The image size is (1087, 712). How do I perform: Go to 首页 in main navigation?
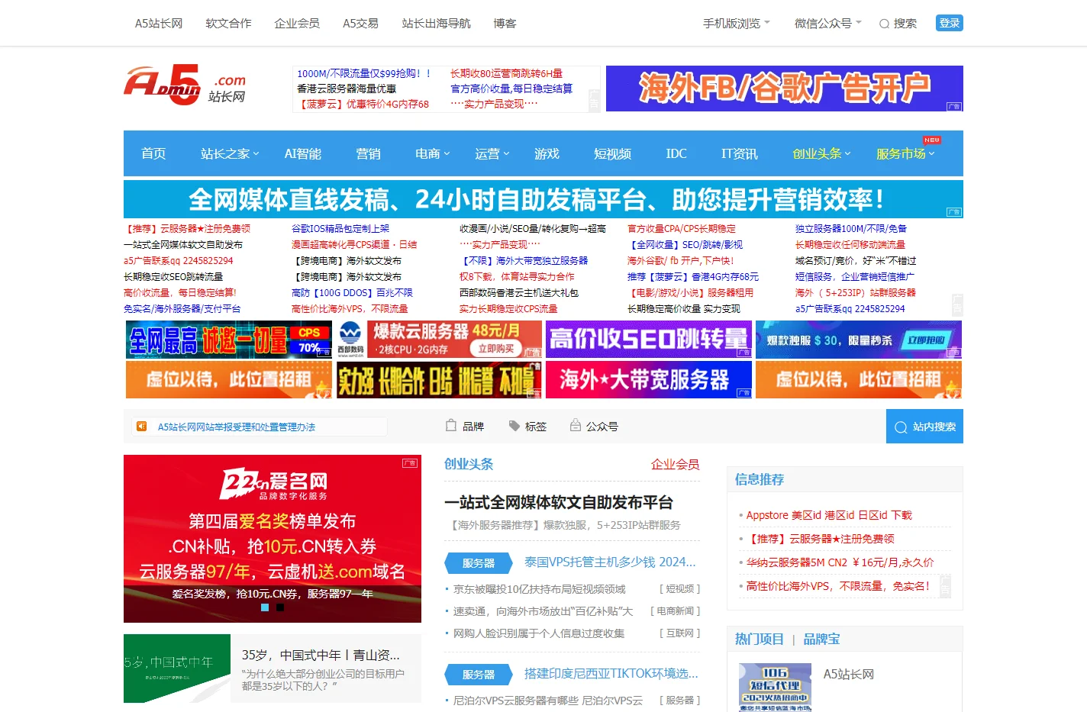pyautogui.click(x=153, y=153)
